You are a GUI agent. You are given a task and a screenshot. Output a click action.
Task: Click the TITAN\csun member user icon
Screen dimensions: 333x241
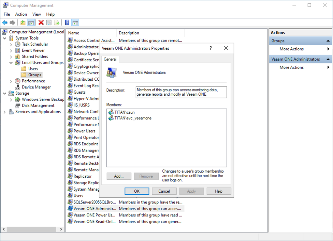click(x=111, y=112)
